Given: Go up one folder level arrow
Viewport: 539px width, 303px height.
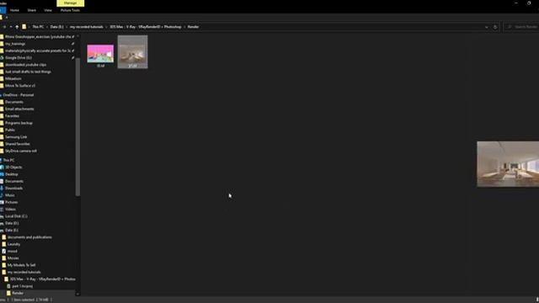Looking at the screenshot, I should click(x=17, y=27).
